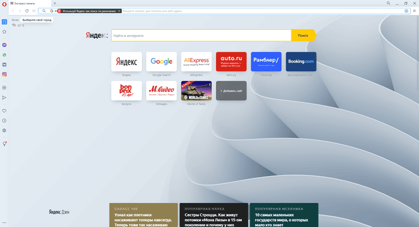Open the Популярная механика news card
This screenshot has width=419, height=227.
[284, 215]
